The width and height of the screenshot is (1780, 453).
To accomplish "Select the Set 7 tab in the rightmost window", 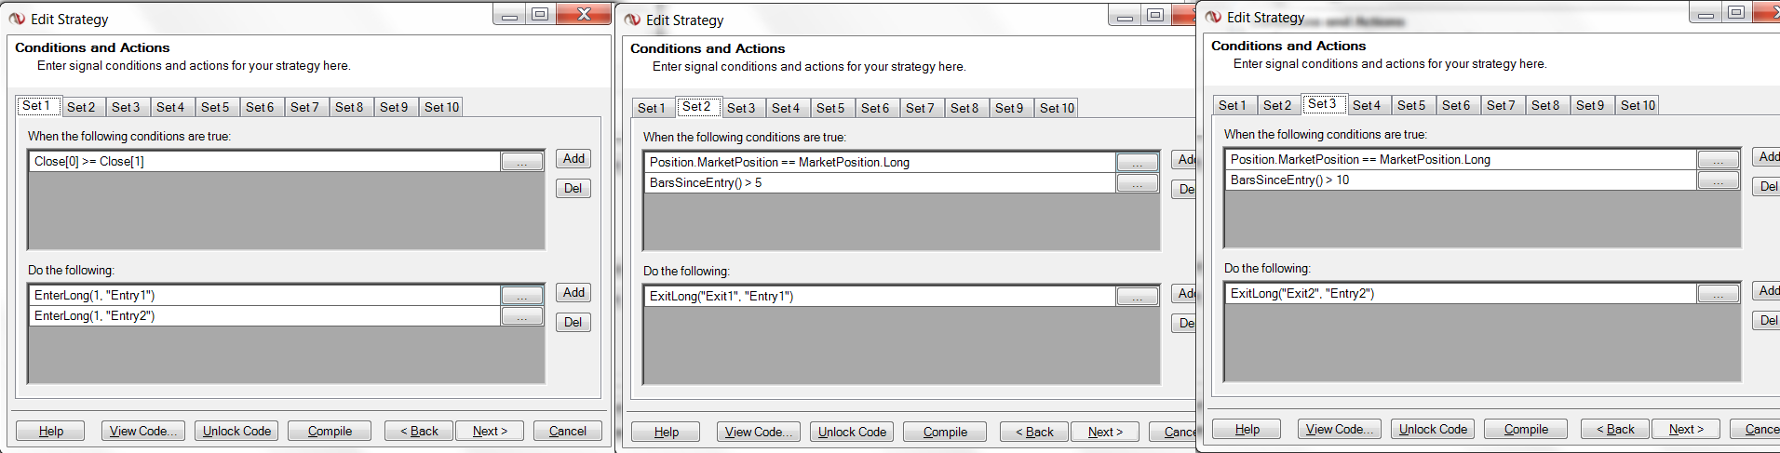I will point(1501,105).
